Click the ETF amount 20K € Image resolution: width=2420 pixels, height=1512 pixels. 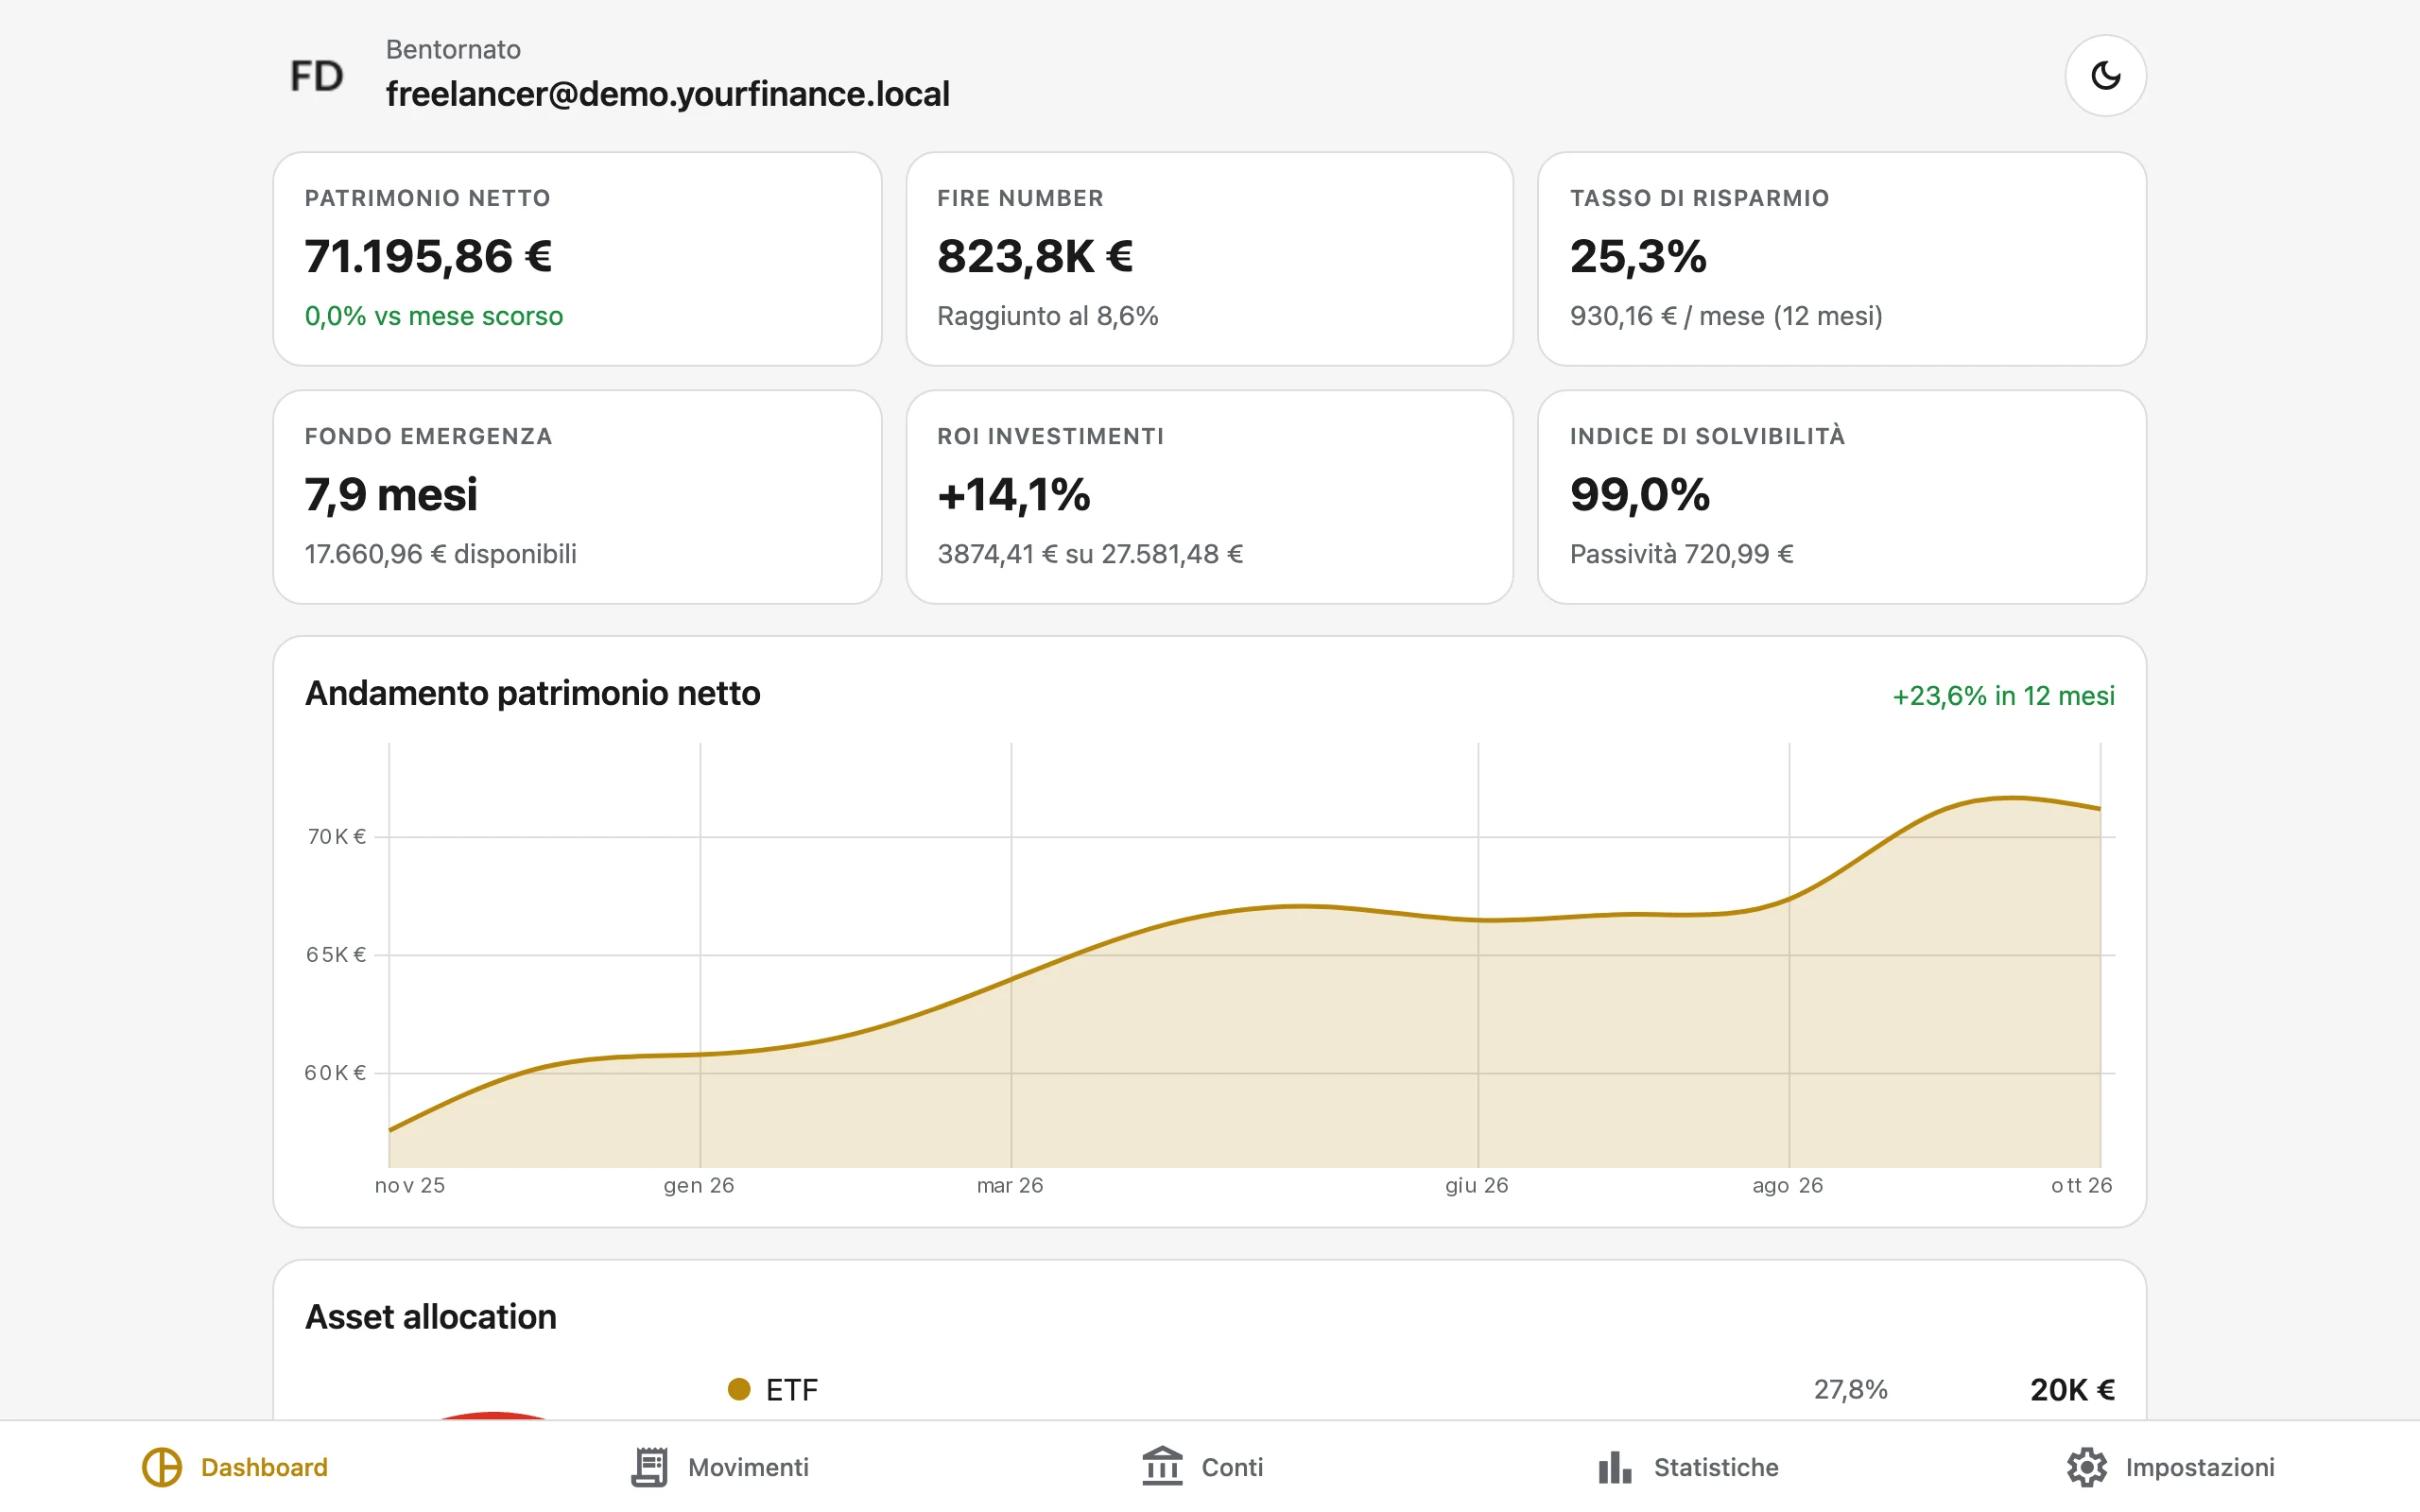[x=2072, y=1389]
